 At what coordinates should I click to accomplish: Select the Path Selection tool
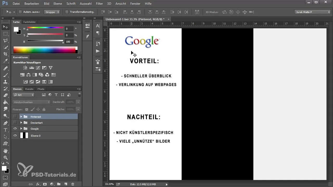[x=5, y=136]
